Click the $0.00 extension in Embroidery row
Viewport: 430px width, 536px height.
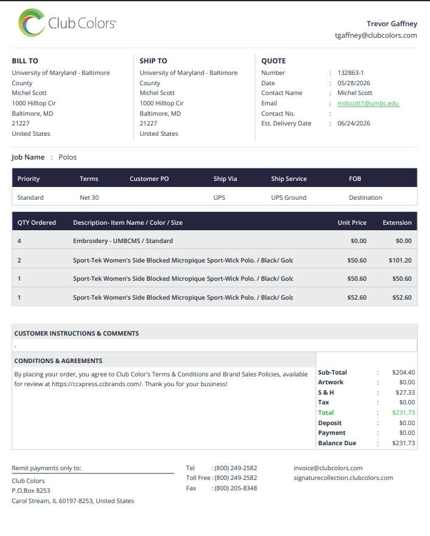coord(403,241)
